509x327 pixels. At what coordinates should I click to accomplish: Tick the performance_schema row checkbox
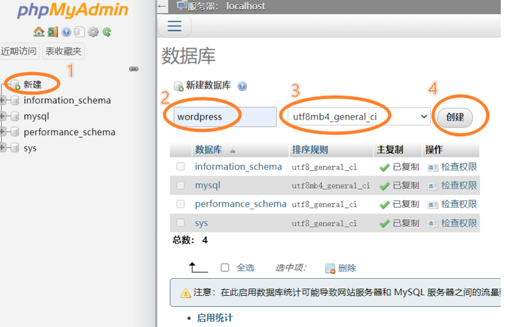tap(180, 204)
